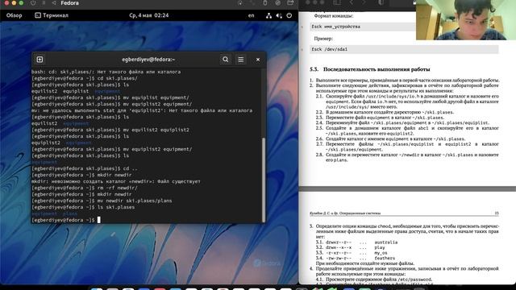Viewport: 516px width, 290px height.
Task: Expand arrow beside fsck имя_устройства code block
Action: click(302, 27)
